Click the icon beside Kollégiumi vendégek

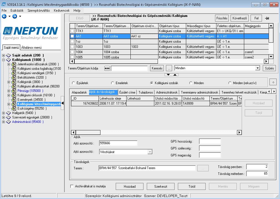click(14, 73)
